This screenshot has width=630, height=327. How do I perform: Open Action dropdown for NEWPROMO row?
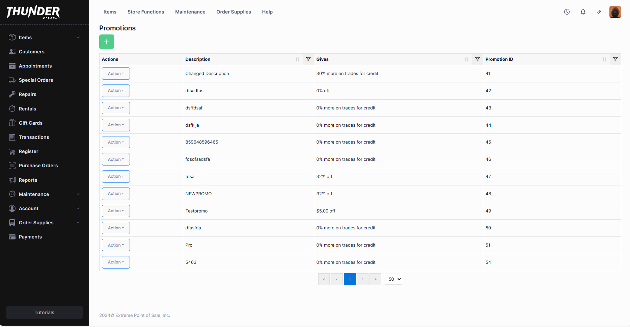point(116,194)
